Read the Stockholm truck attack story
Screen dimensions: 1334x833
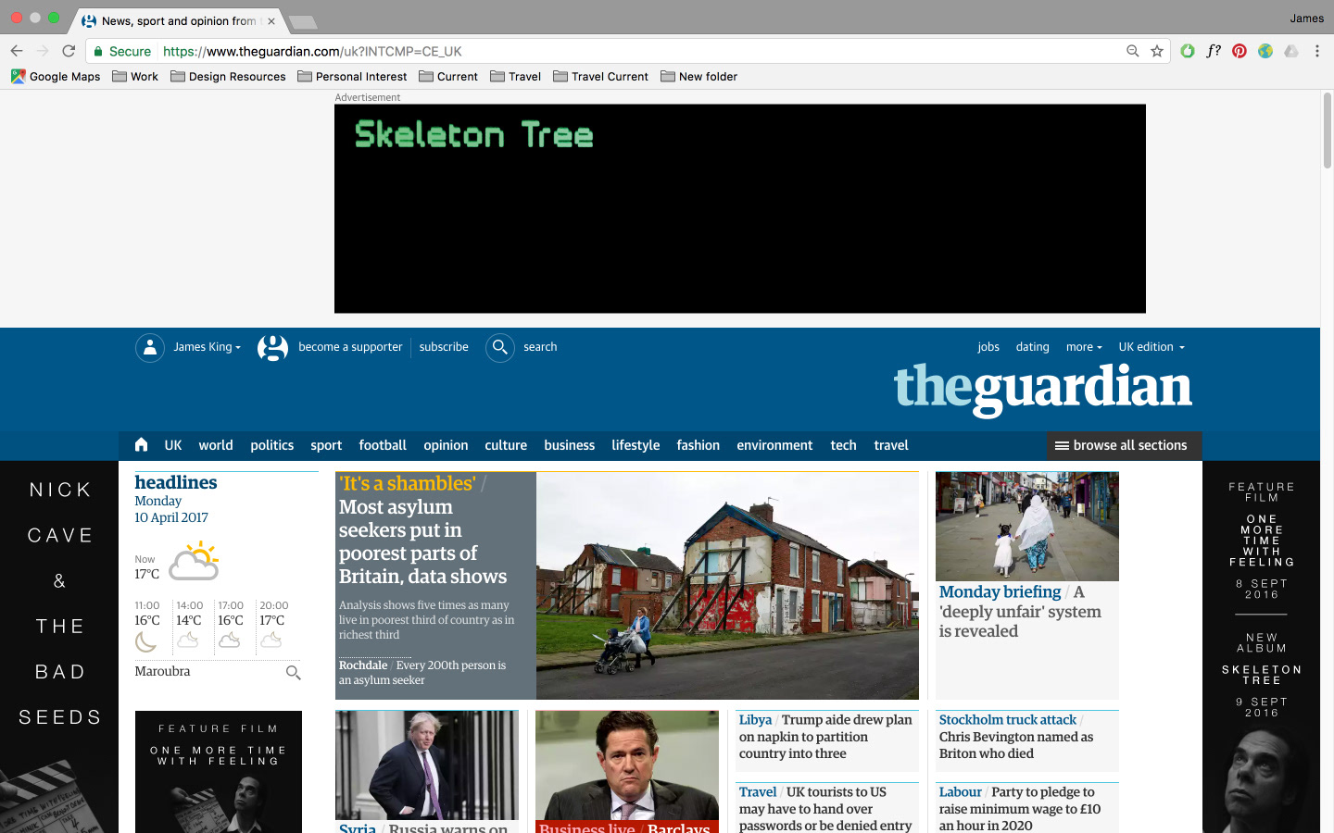[x=1016, y=737]
